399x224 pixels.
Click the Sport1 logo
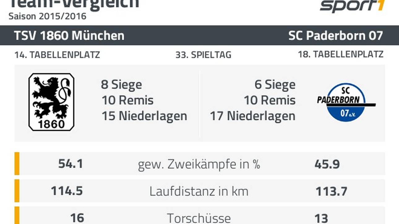[352, 6]
